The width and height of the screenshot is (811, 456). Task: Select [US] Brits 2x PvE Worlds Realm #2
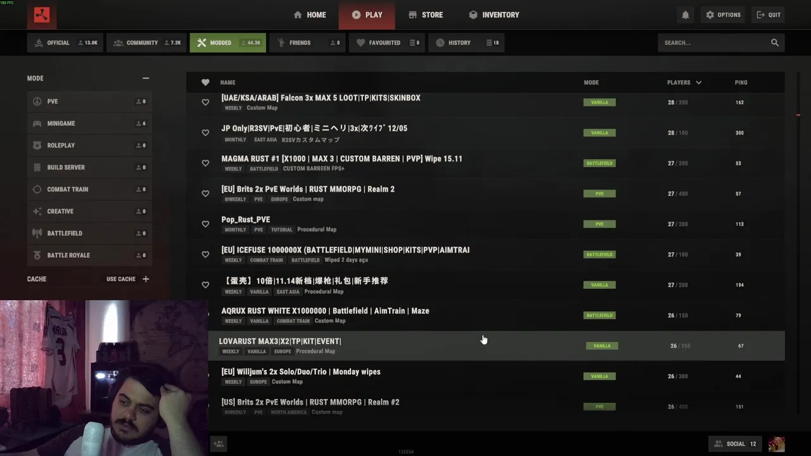[496, 407]
